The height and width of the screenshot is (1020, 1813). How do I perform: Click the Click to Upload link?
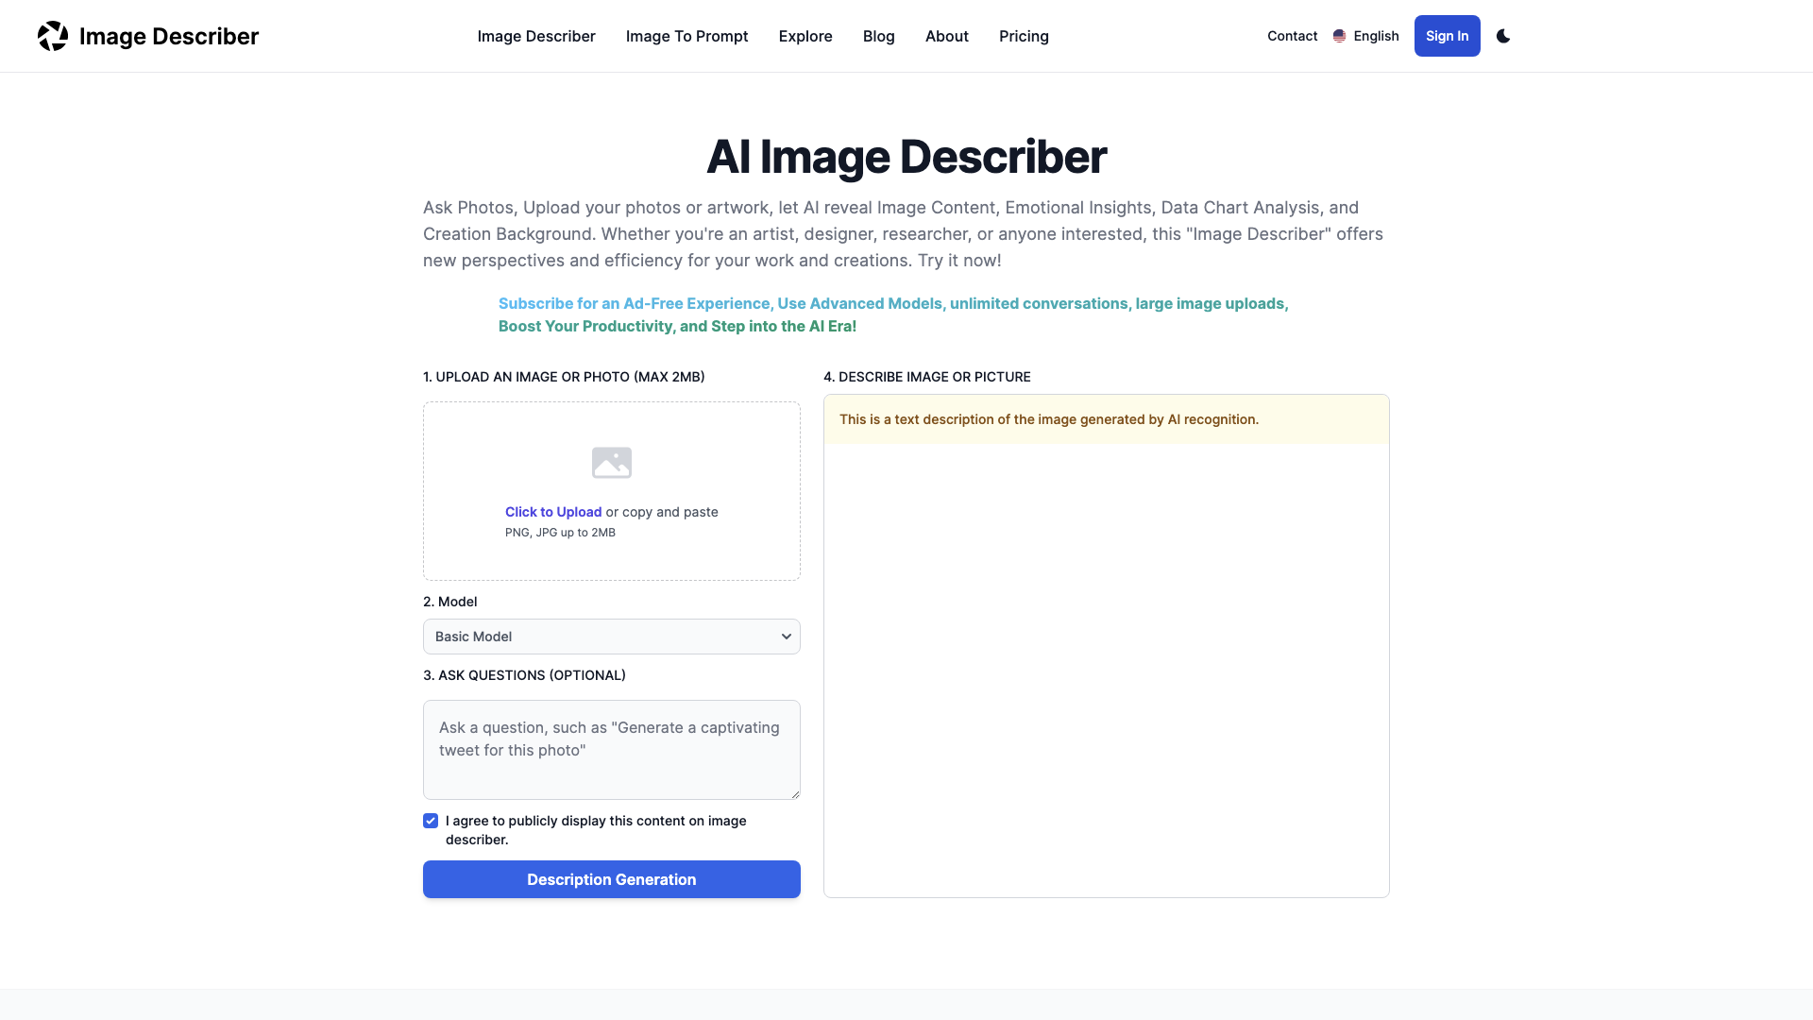point(552,512)
